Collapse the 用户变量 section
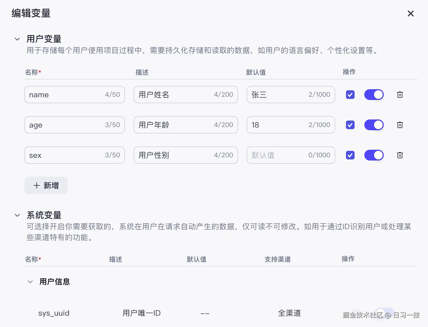Viewport: 428px width, 327px height. coord(17,39)
